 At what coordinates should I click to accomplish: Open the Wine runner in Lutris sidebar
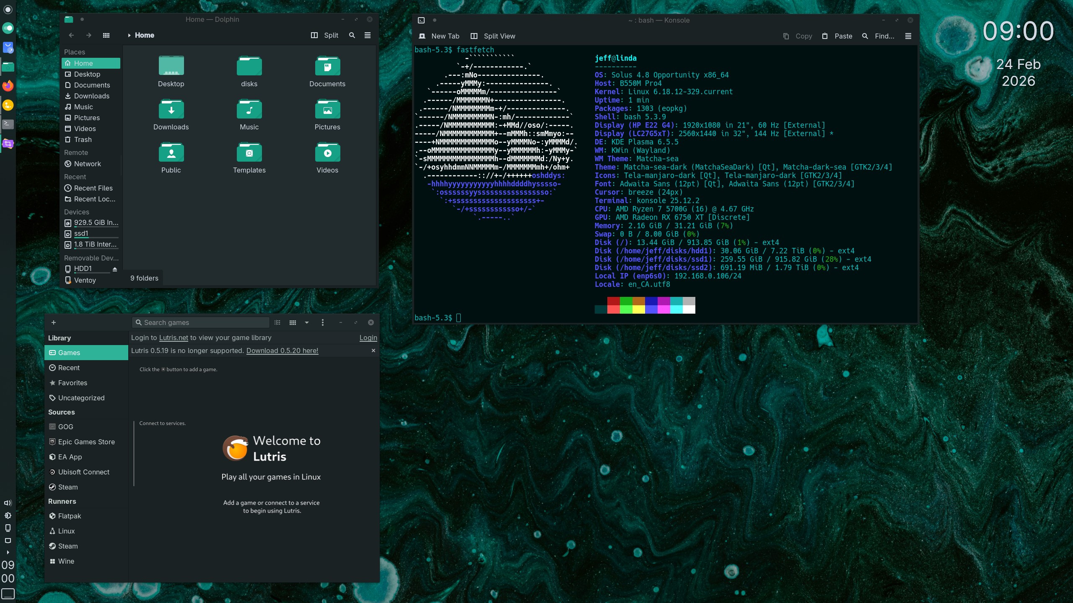click(x=66, y=561)
